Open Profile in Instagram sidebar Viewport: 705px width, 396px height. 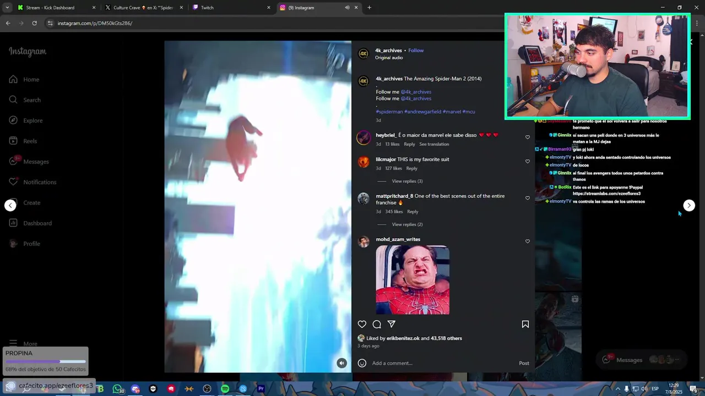pos(25,244)
